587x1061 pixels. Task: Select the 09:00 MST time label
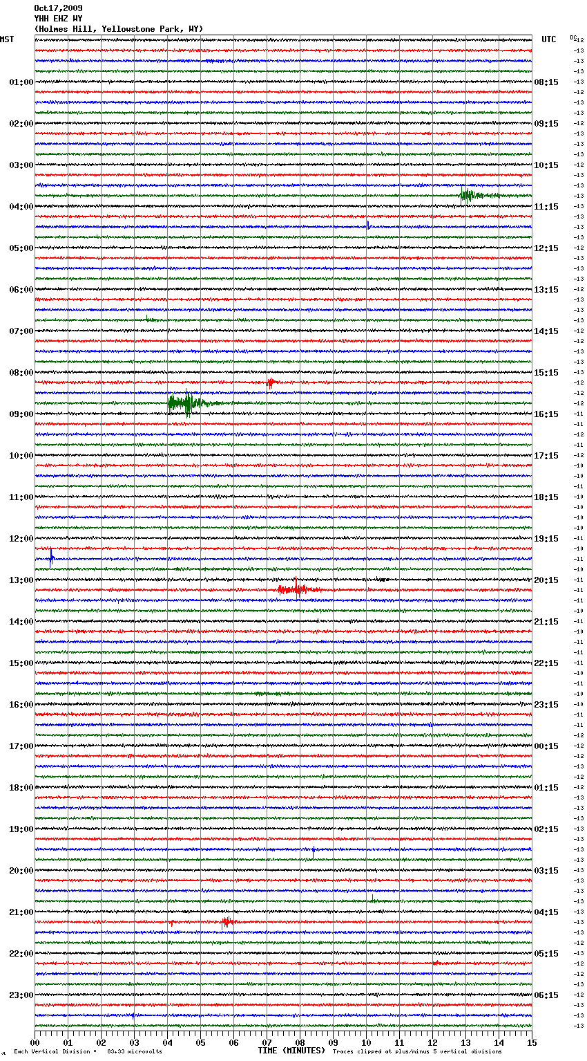click(x=21, y=414)
